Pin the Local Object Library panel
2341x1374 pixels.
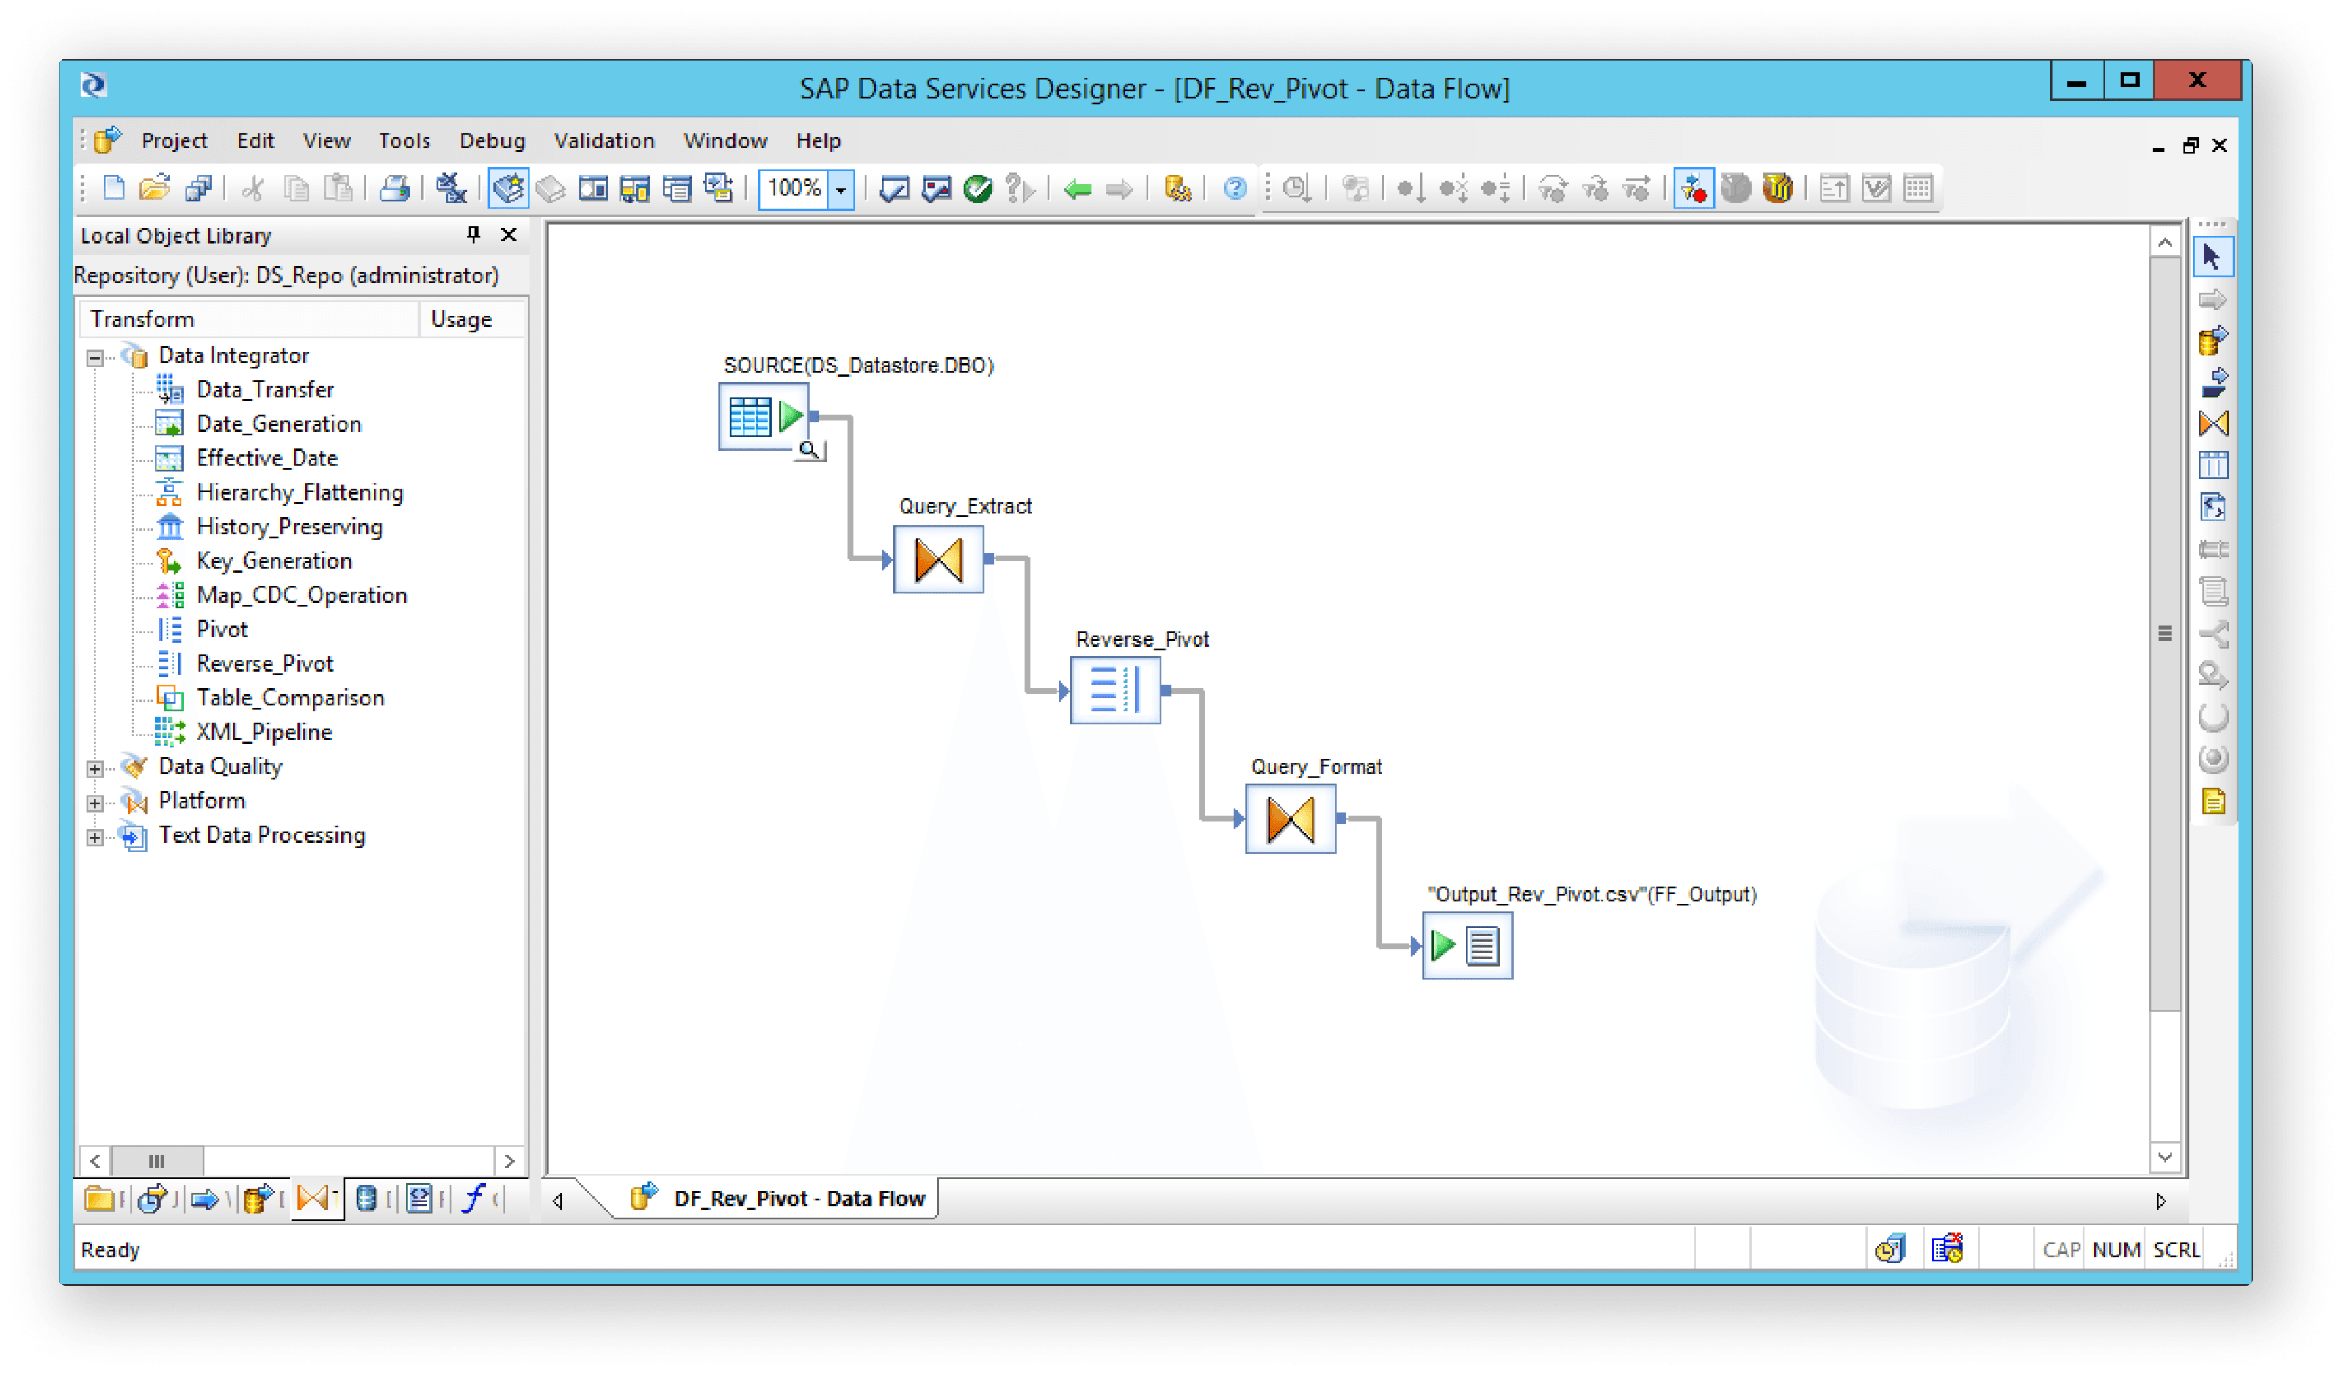[473, 234]
